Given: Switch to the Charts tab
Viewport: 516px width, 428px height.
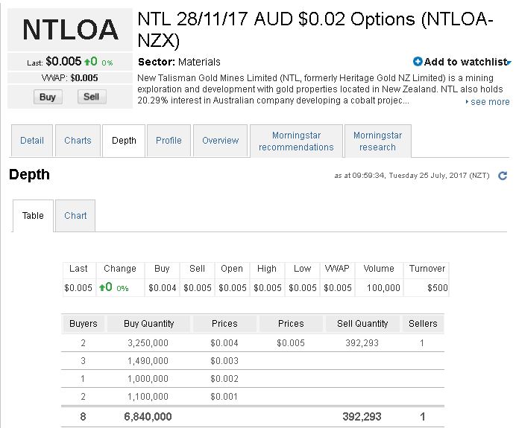Looking at the screenshot, I should pos(78,141).
